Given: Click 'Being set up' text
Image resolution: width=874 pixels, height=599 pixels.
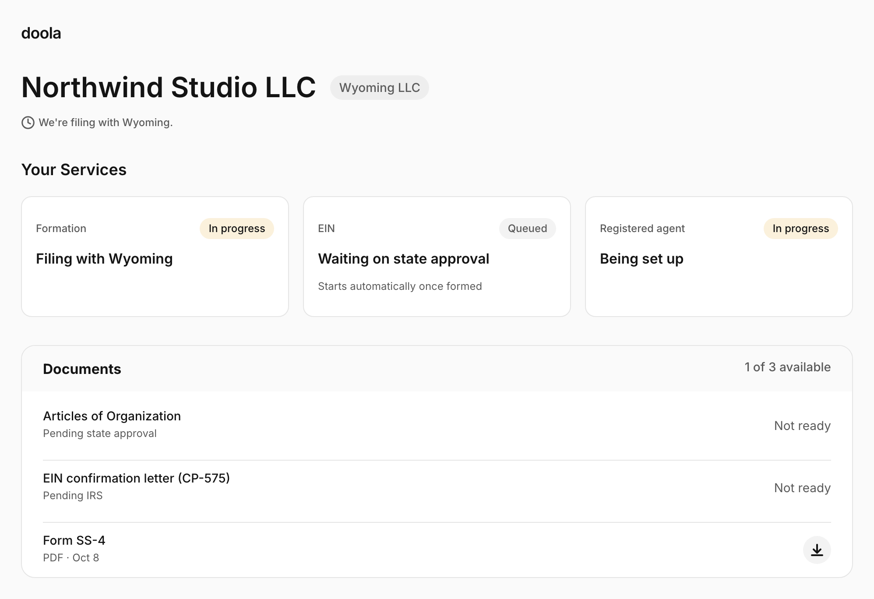Looking at the screenshot, I should click(x=641, y=259).
